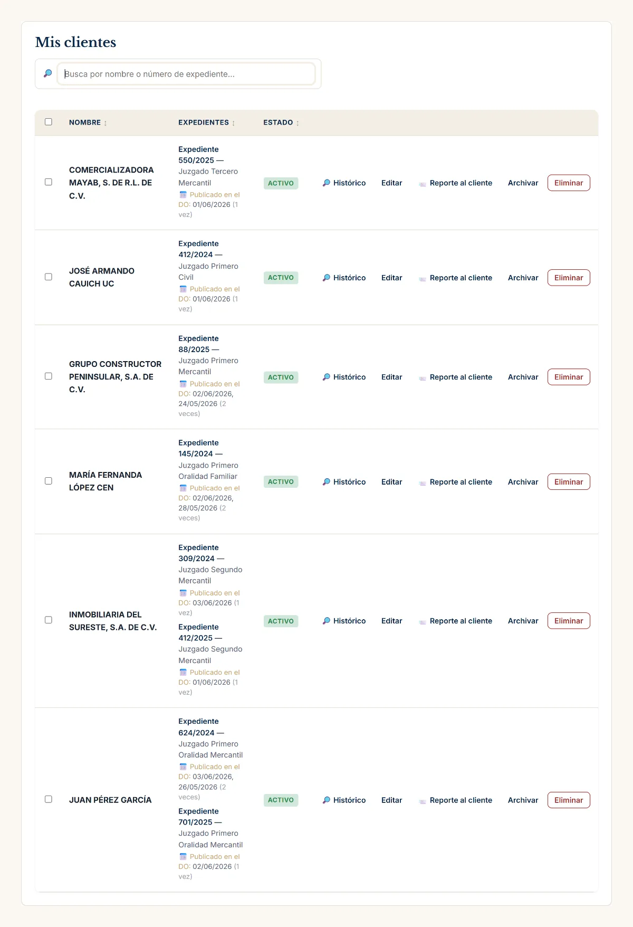Click the ACTIVO badge for GRUPO CONSTRUCTOR

[281, 377]
